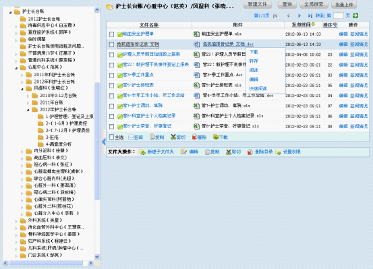This screenshot has width=373, height=269.
Task: Click the new subfolder icon
Action: (143, 152)
